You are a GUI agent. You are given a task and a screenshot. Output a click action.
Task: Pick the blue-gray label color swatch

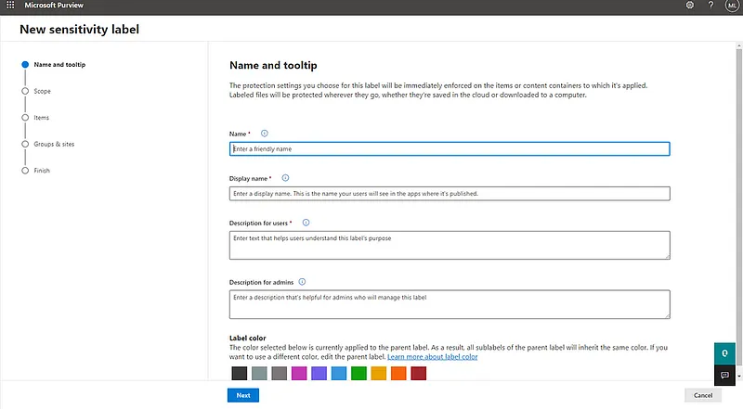coord(259,373)
